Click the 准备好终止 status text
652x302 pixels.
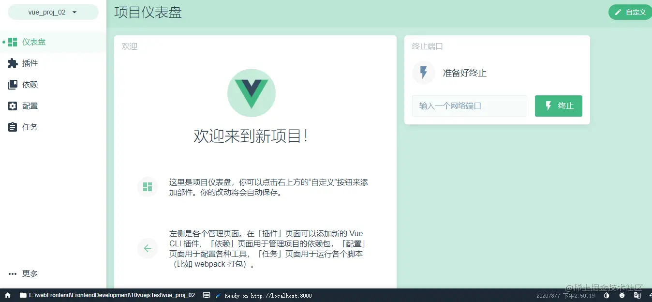(x=465, y=73)
